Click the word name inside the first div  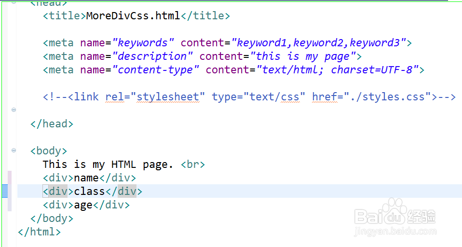pyautogui.click(x=86, y=178)
